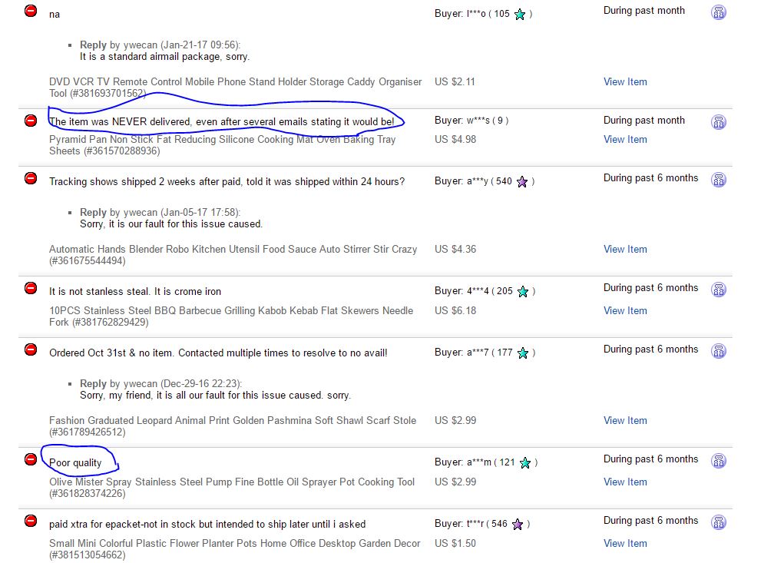Click the price US $4.36
Screen dimensions: 784x563
[455, 249]
